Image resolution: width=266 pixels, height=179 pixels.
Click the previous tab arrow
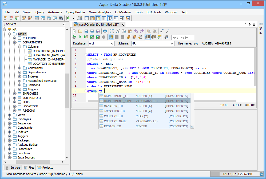click(x=245, y=25)
